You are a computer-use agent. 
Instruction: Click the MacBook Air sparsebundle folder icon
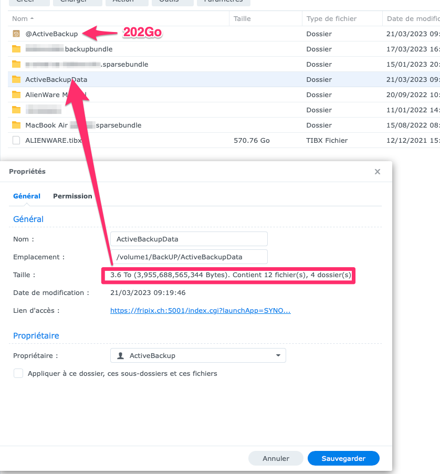(x=16, y=125)
